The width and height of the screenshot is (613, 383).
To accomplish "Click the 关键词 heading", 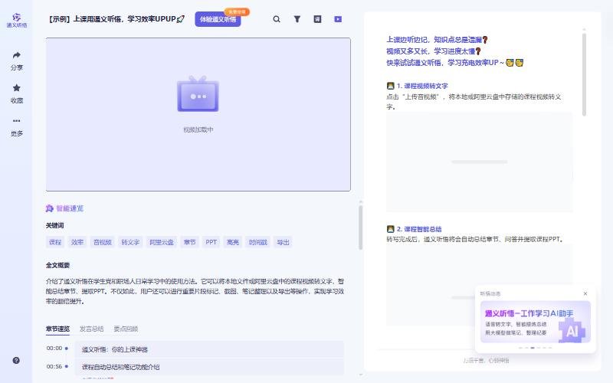I will [x=54, y=225].
